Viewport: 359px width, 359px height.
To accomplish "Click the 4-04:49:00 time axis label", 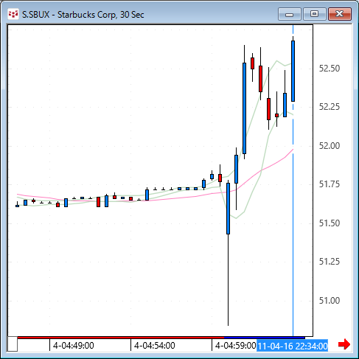I will (74, 346).
